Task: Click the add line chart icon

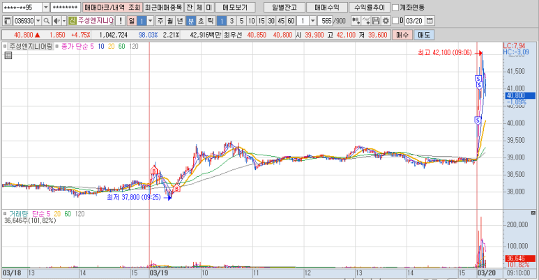Action: 366,21
